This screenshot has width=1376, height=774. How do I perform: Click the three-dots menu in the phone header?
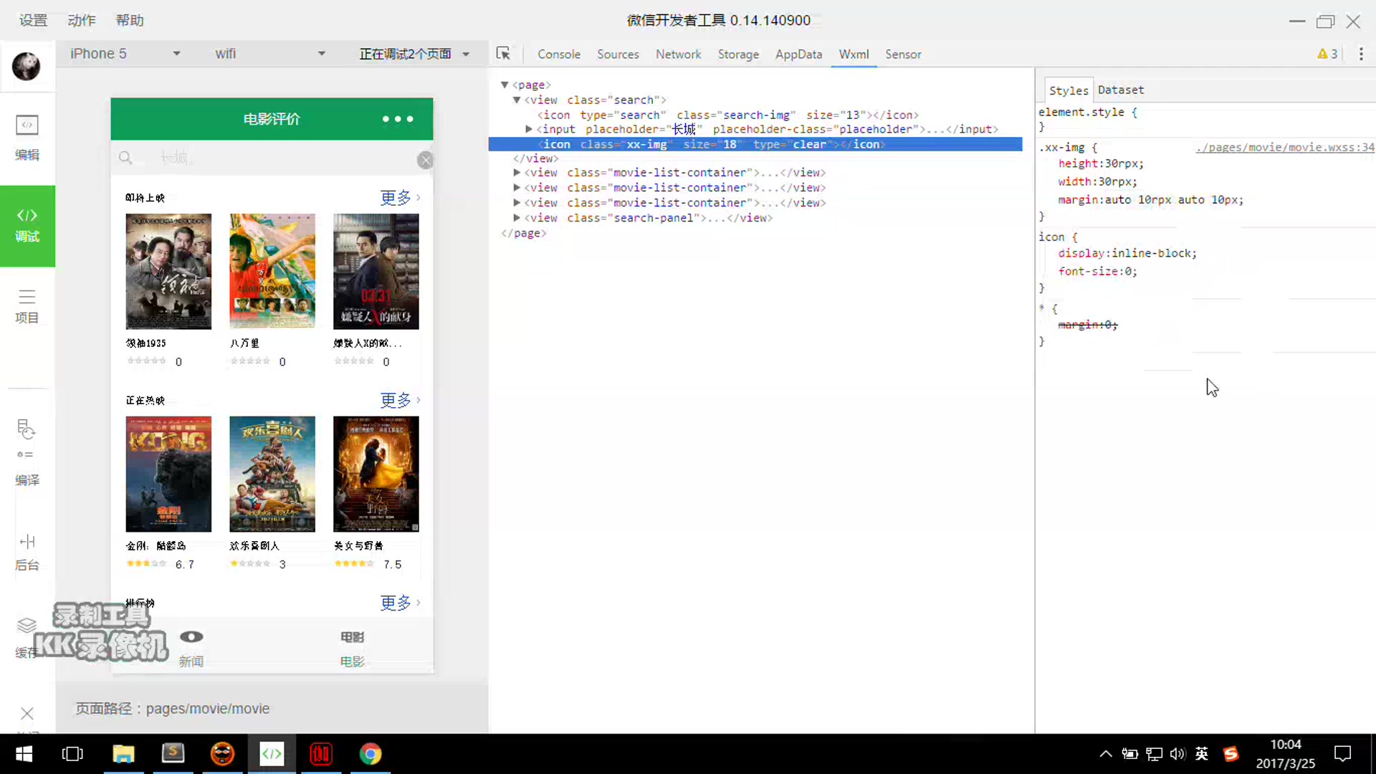tap(398, 119)
